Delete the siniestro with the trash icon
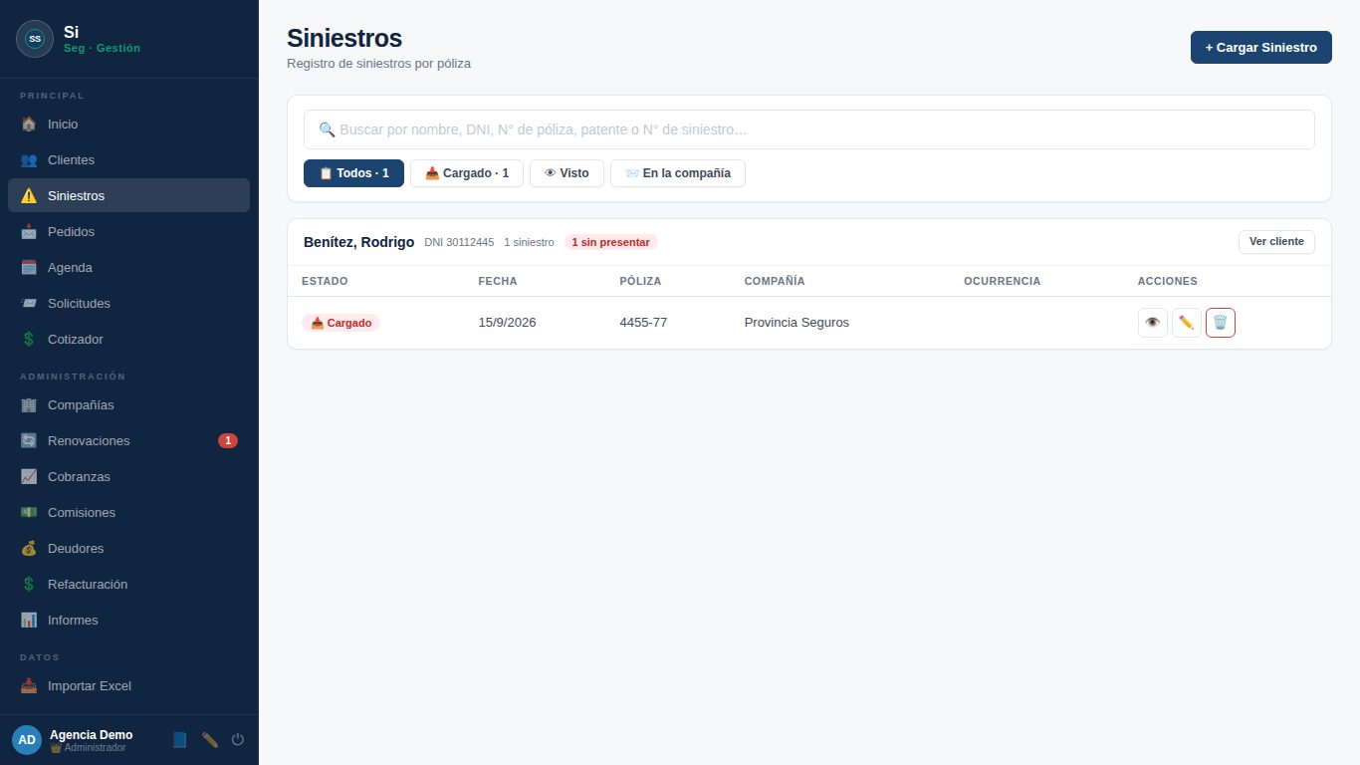The height and width of the screenshot is (765, 1360). click(x=1221, y=323)
